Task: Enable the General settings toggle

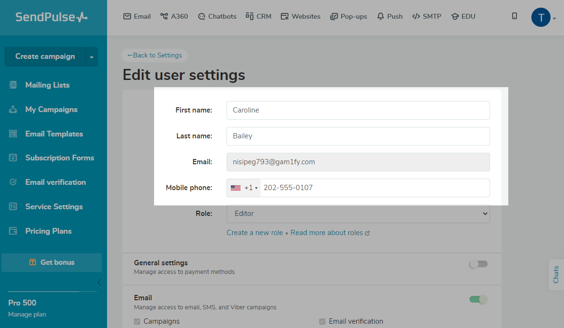Action: tap(478, 264)
